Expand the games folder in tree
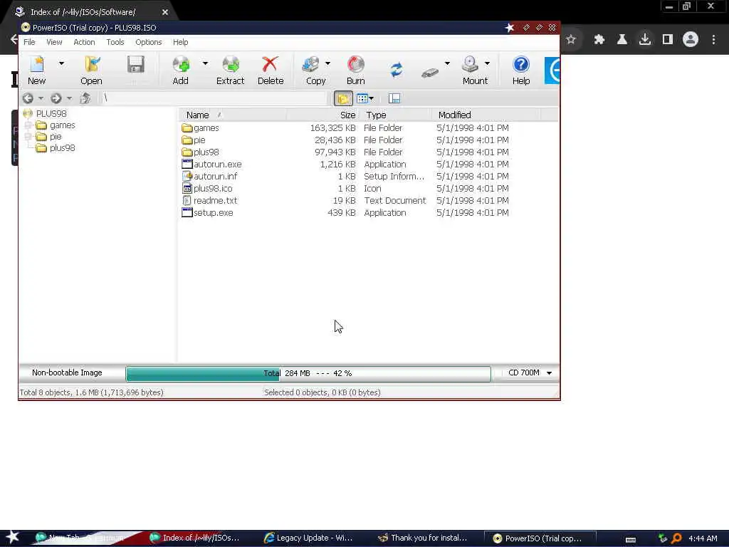This screenshot has width=729, height=547. pyautogui.click(x=28, y=125)
